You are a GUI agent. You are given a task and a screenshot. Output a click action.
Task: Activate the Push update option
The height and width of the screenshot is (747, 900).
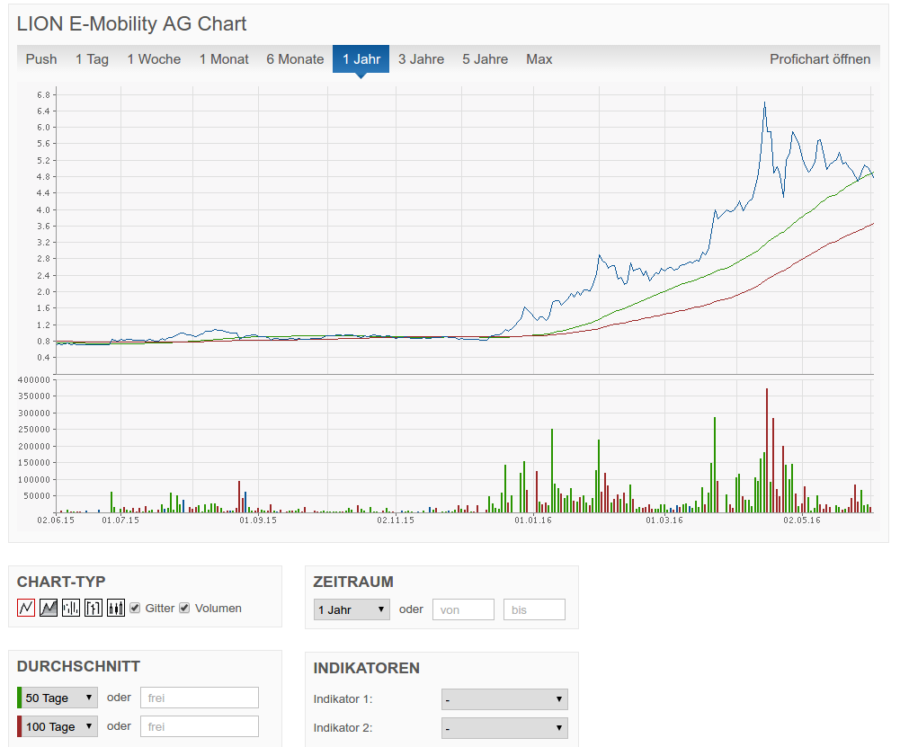[40, 58]
